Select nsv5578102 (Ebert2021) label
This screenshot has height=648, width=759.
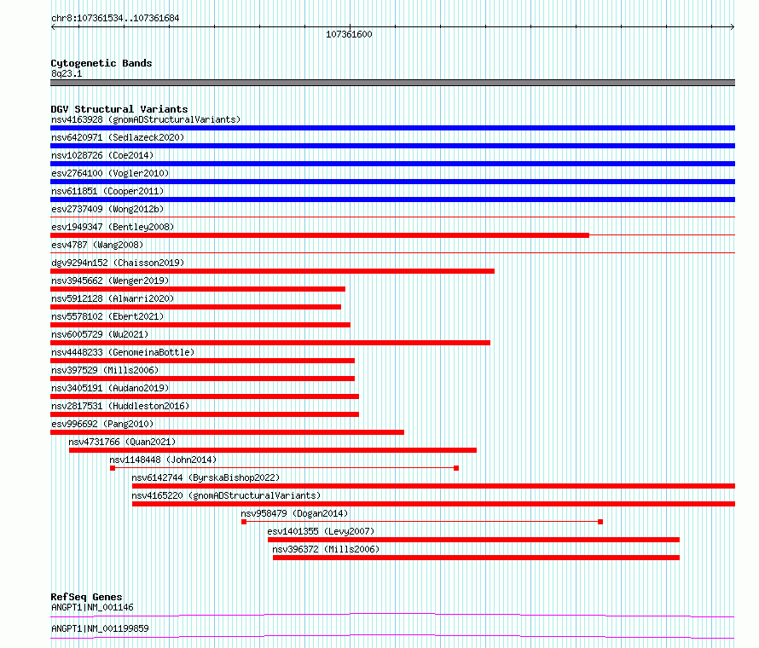pos(107,316)
